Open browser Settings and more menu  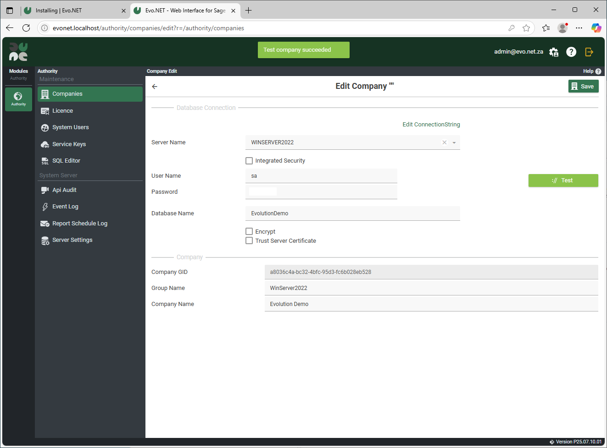coord(579,28)
